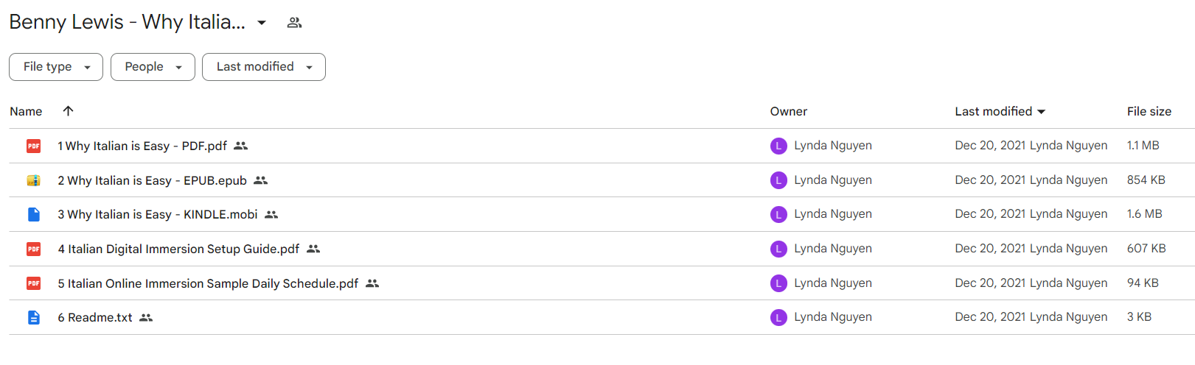Click the File size column header

point(1149,111)
